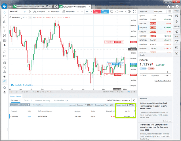Set chart range to 5y

tap(11, 92)
